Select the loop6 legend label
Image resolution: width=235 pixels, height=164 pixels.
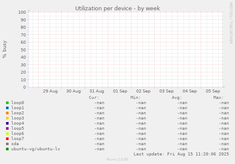pos(18,134)
